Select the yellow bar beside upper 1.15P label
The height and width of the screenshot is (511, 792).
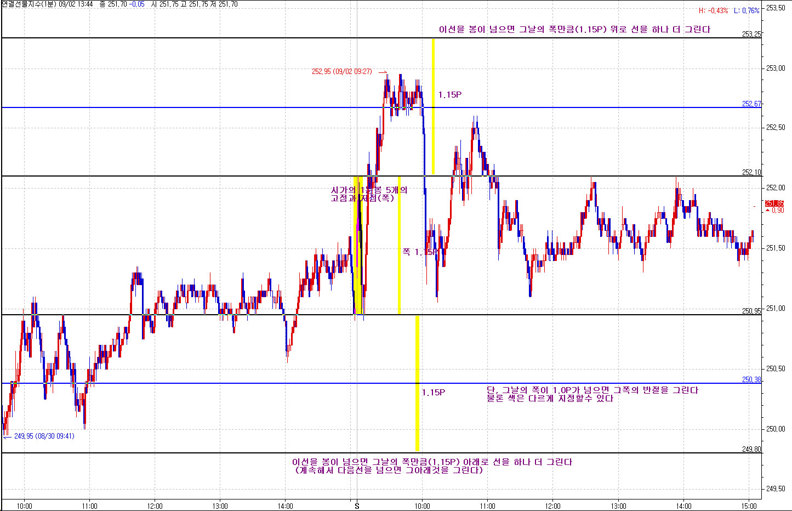433,106
